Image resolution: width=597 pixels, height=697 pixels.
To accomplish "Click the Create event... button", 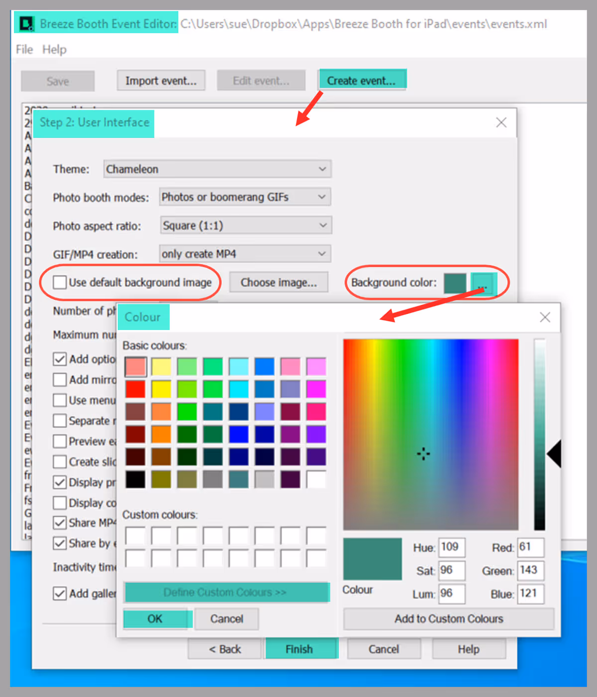I will [362, 80].
